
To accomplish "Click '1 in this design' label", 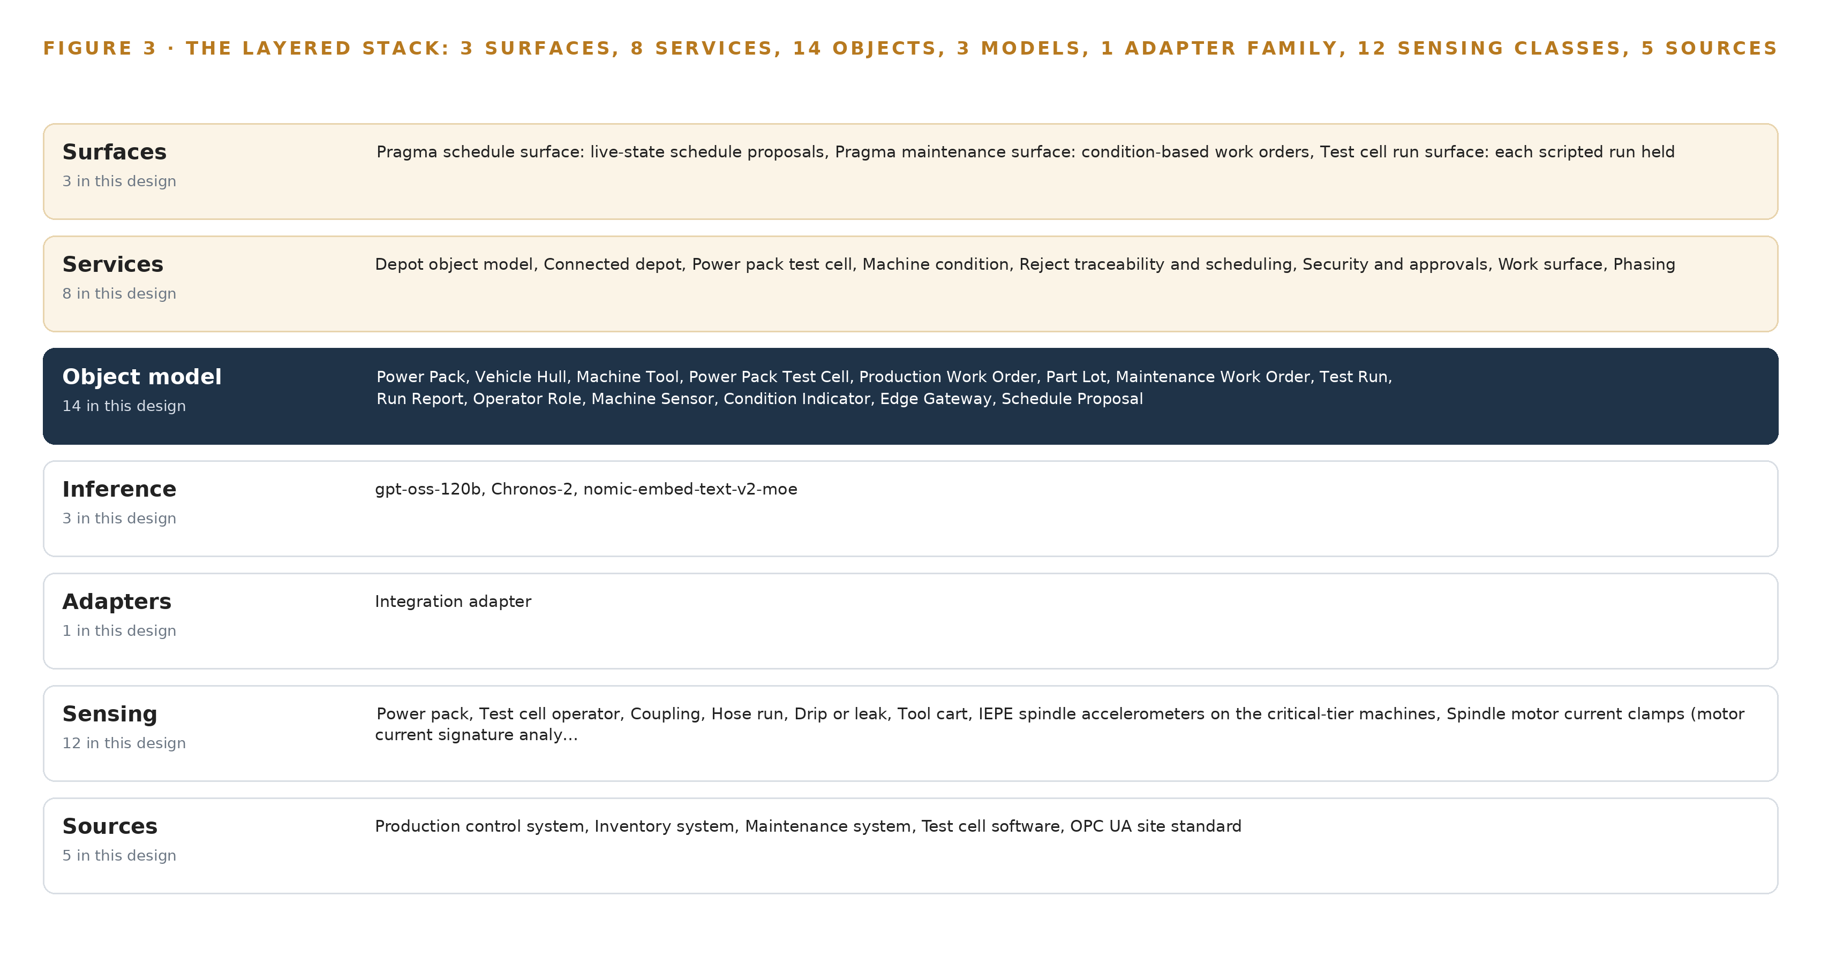I will (119, 631).
